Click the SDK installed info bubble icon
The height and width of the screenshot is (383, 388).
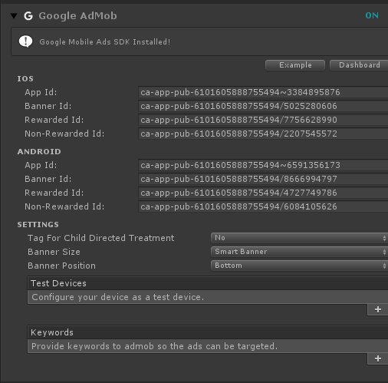click(25, 41)
